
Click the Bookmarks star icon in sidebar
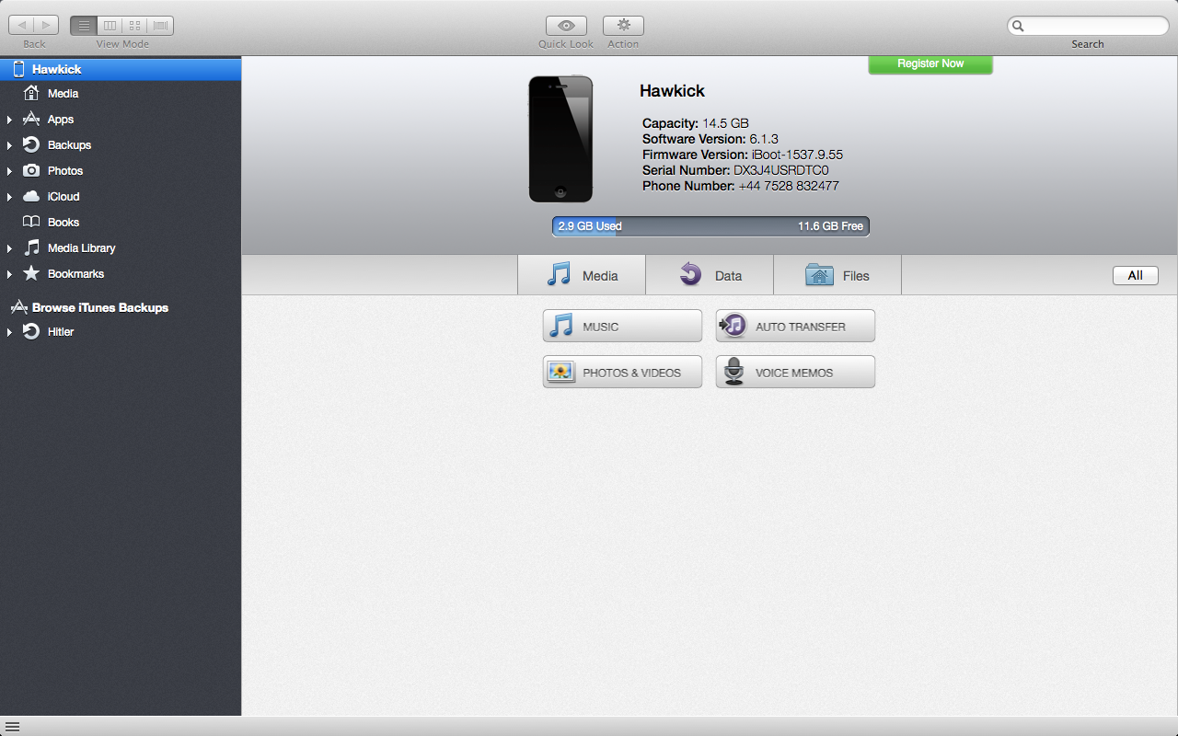(x=31, y=274)
